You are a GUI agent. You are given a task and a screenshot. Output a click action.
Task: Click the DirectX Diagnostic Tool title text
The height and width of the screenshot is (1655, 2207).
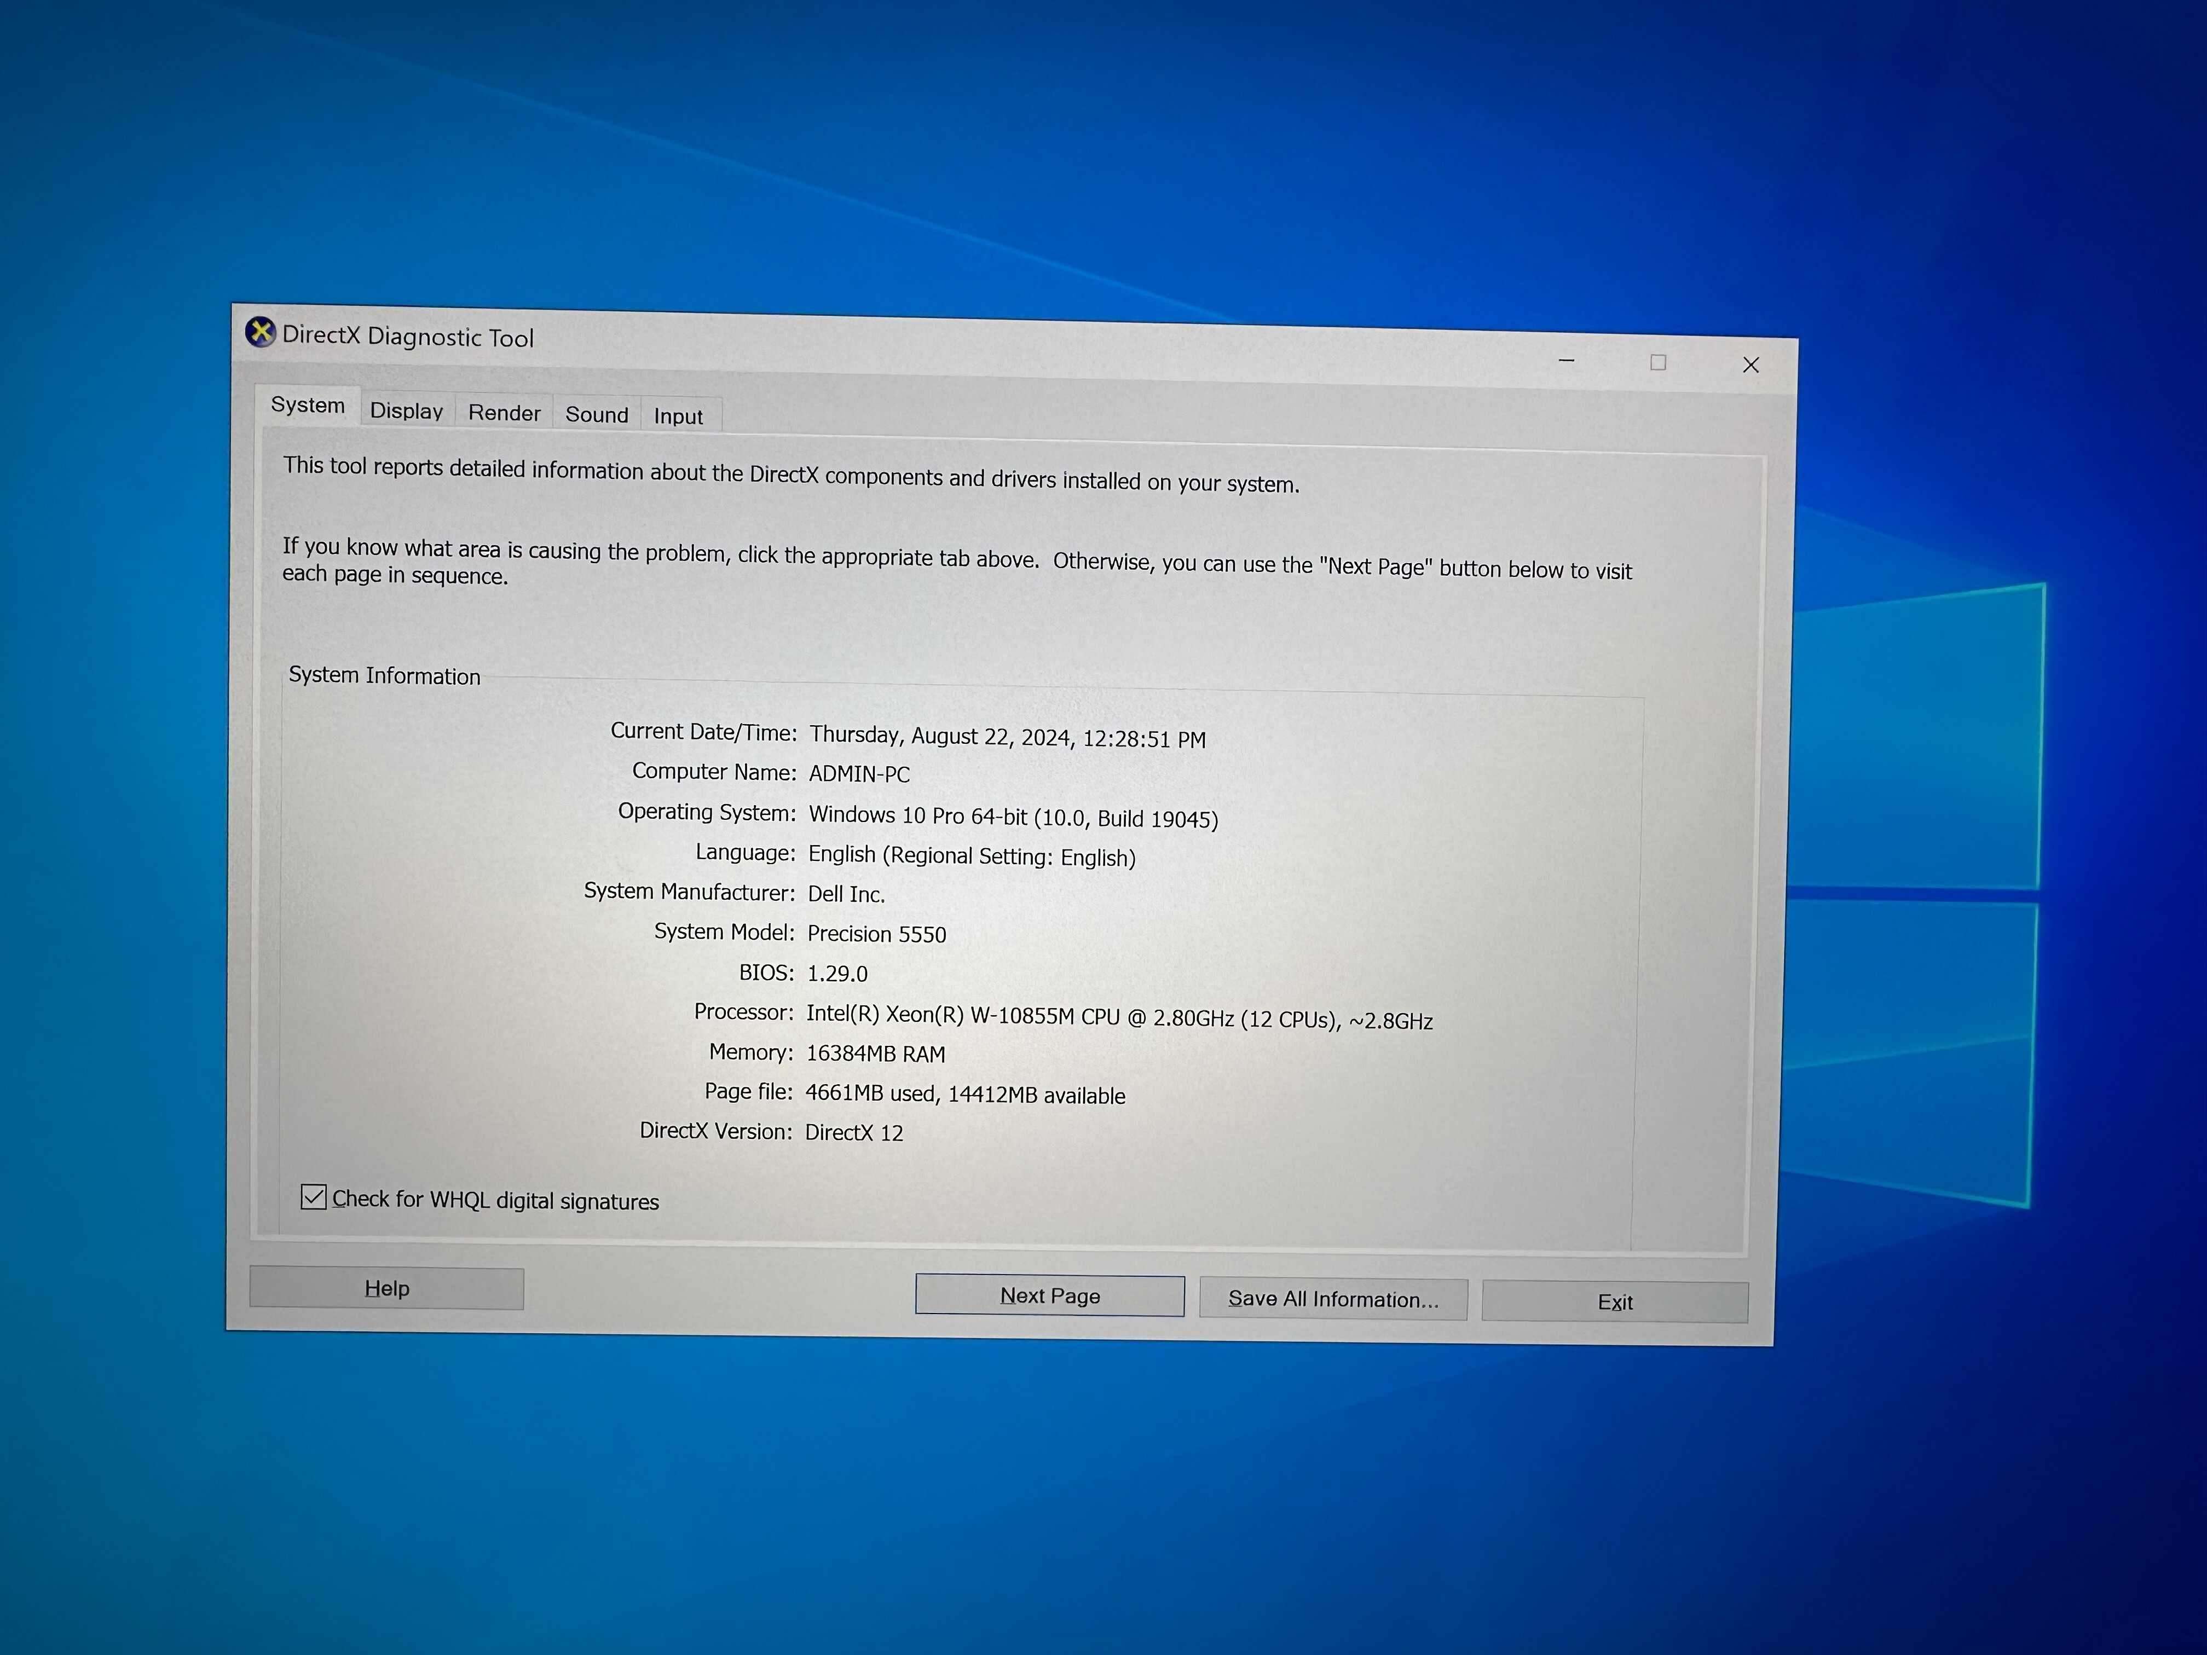408,337
